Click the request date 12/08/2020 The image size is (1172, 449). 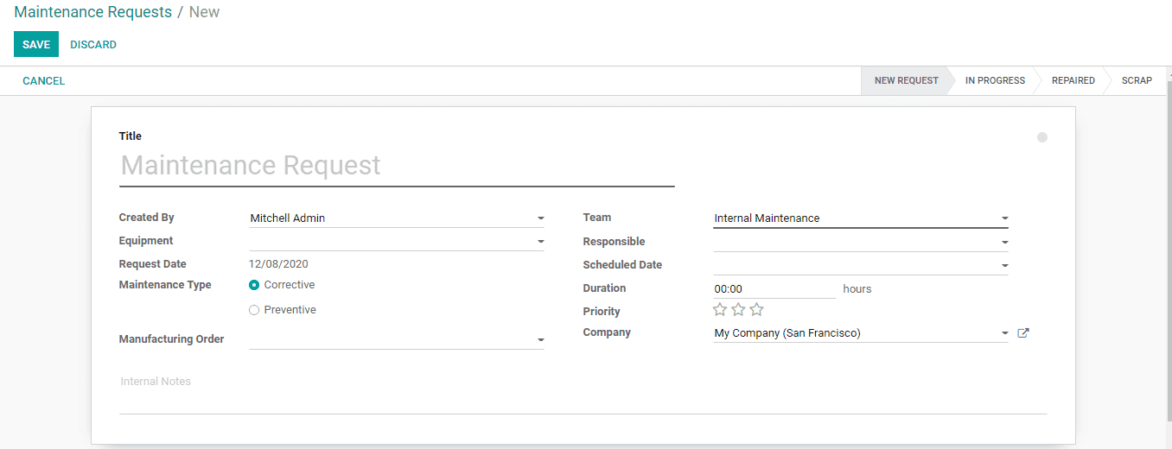pos(278,264)
